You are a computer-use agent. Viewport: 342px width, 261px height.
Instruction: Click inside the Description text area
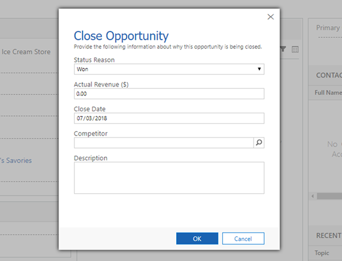169,178
